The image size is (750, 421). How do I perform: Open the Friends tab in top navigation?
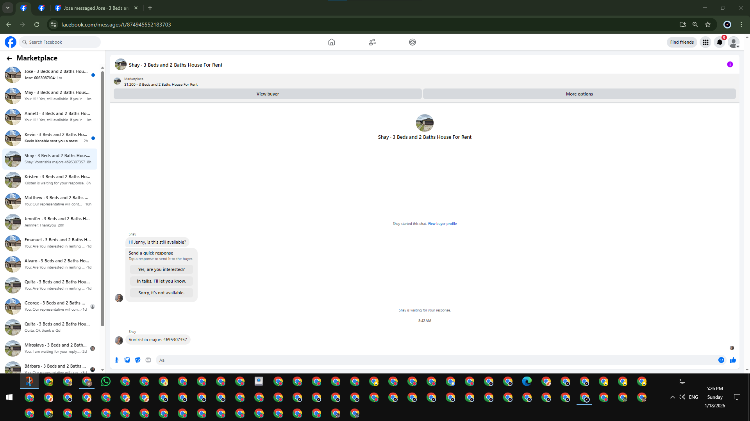point(372,42)
